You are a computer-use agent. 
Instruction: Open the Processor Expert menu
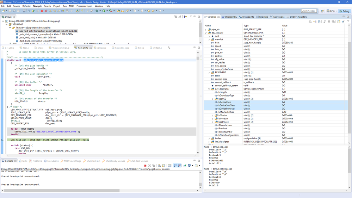pos(85,6)
